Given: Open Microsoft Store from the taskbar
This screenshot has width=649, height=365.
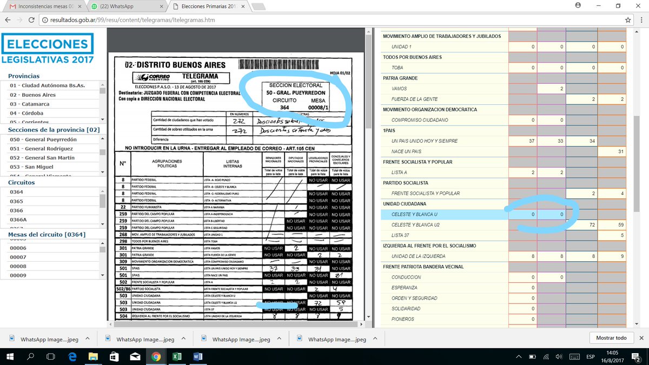Looking at the screenshot, I should 114,356.
